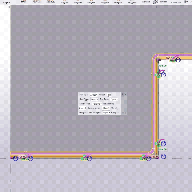Viewport: 192px width, 192px height.
Task: Click the first pick-point arrow icon beside Elbow
Action: click(112, 108)
